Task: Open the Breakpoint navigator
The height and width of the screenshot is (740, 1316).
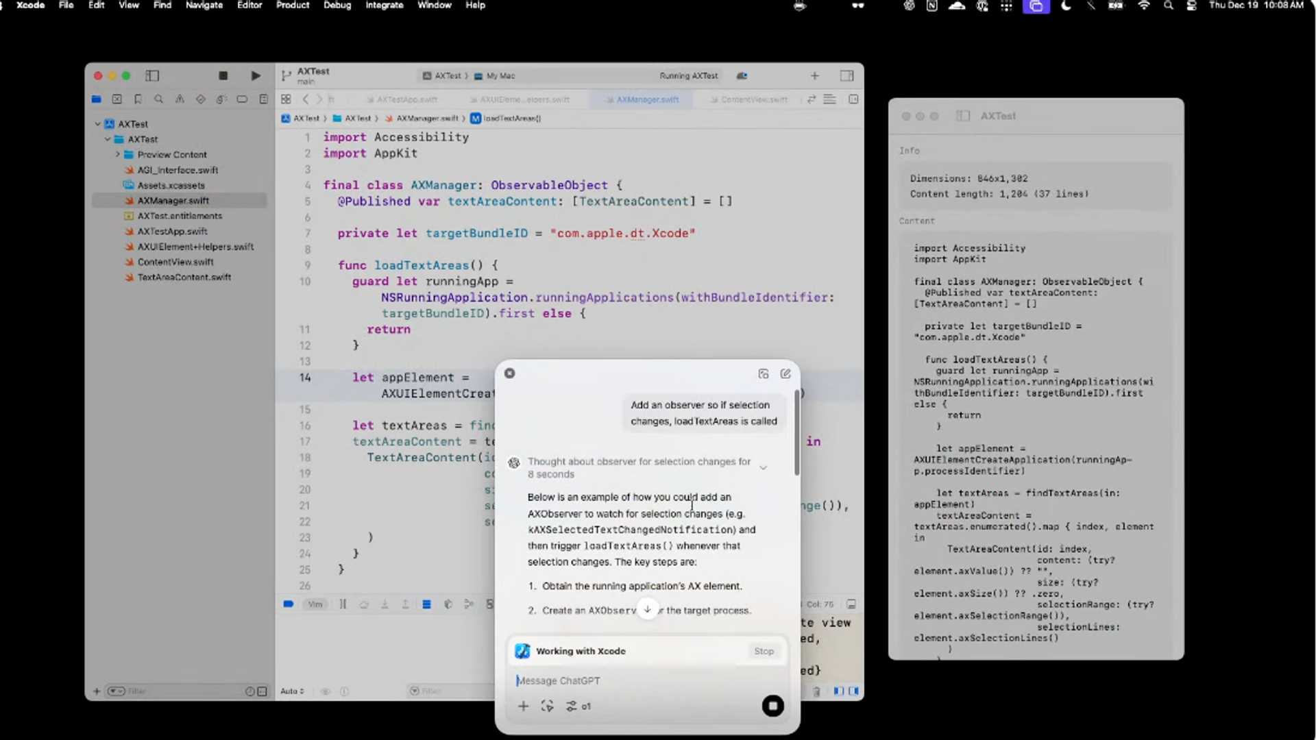Action: point(242,99)
